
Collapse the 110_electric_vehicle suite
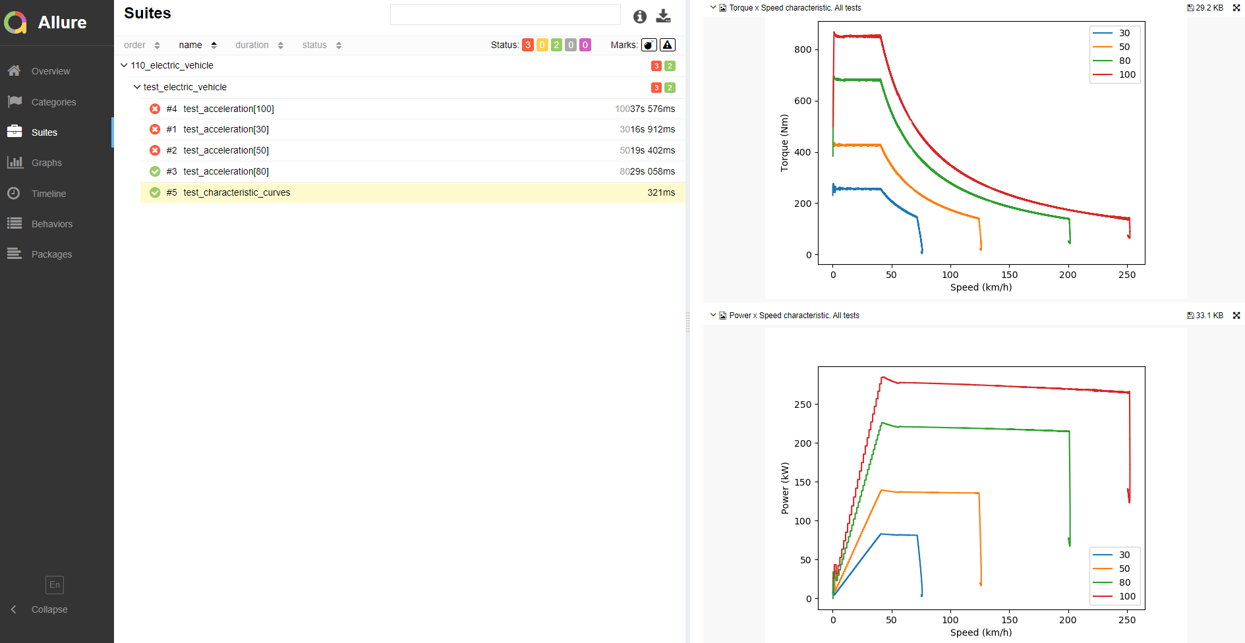click(x=124, y=65)
